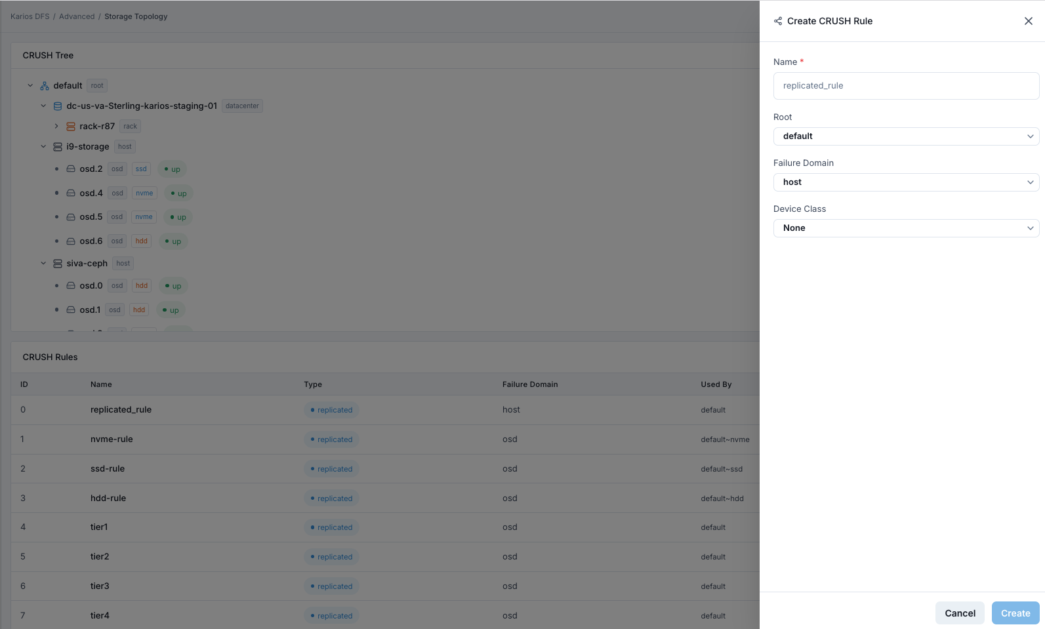Click the Name column header in CRUSH Rules

point(101,384)
